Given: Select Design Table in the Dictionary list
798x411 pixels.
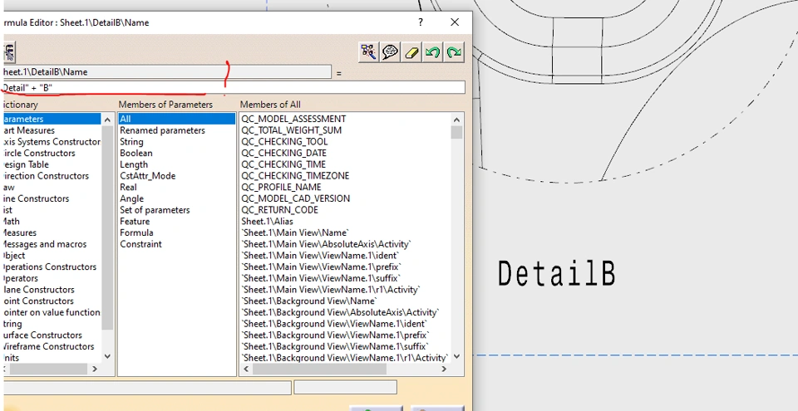Looking at the screenshot, I should [27, 165].
